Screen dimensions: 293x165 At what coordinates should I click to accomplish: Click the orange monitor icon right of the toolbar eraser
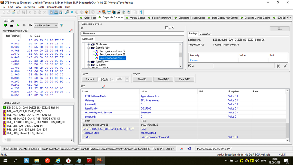(x=104, y=12)
